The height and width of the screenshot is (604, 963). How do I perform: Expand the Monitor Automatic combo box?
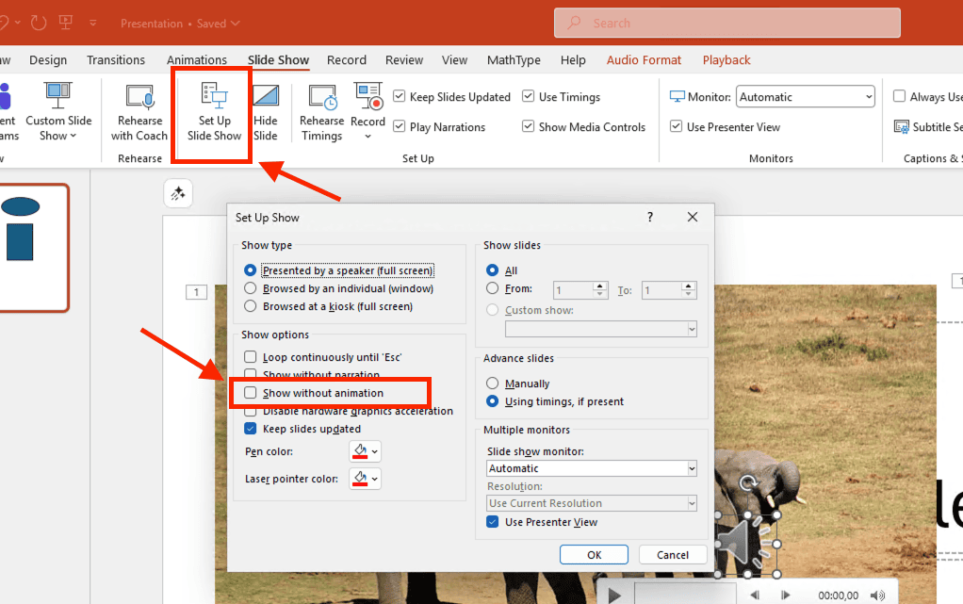coord(806,97)
